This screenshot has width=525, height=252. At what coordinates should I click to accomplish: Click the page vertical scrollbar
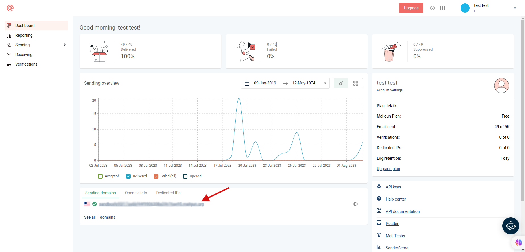tap(523, 111)
